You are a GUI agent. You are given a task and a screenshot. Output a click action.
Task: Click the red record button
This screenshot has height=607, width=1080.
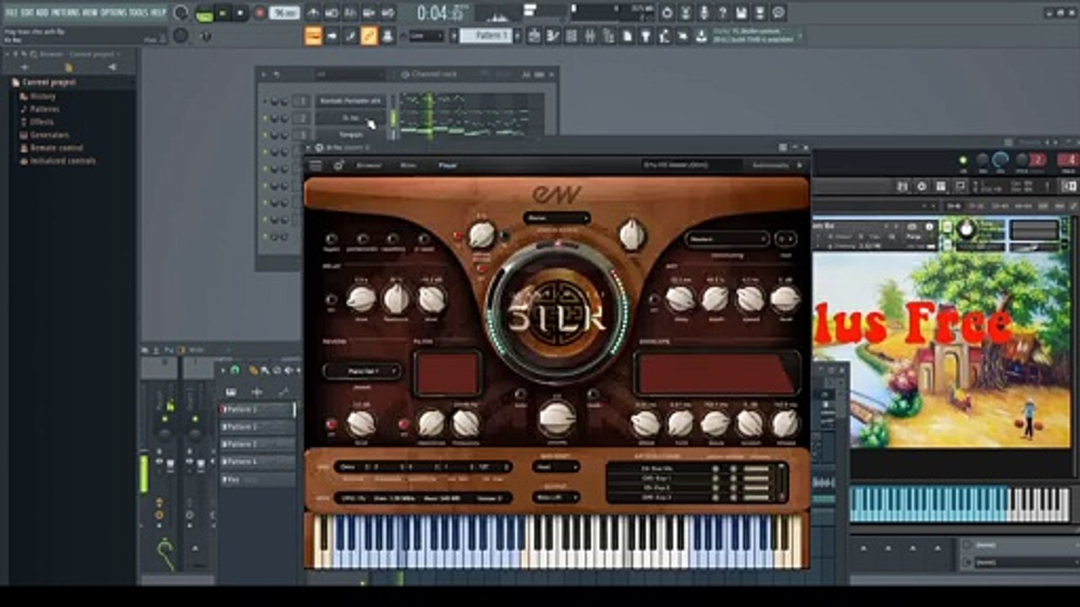260,13
